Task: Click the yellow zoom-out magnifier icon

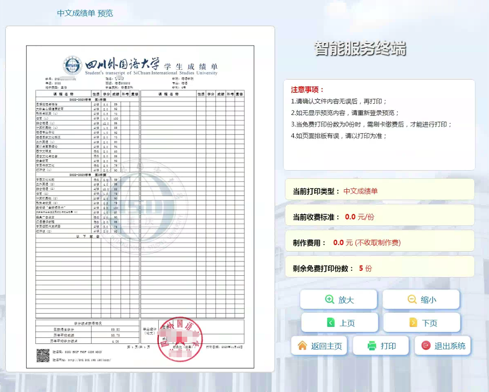Action: click(412, 299)
